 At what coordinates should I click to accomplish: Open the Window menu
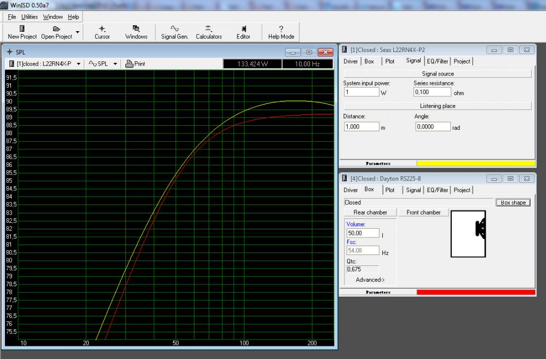coord(53,17)
